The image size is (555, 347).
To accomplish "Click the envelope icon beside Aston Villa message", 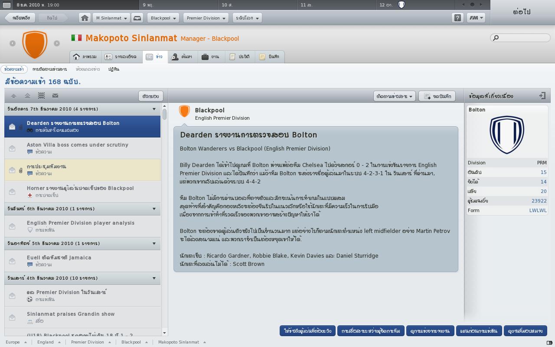I will pyautogui.click(x=12, y=148).
